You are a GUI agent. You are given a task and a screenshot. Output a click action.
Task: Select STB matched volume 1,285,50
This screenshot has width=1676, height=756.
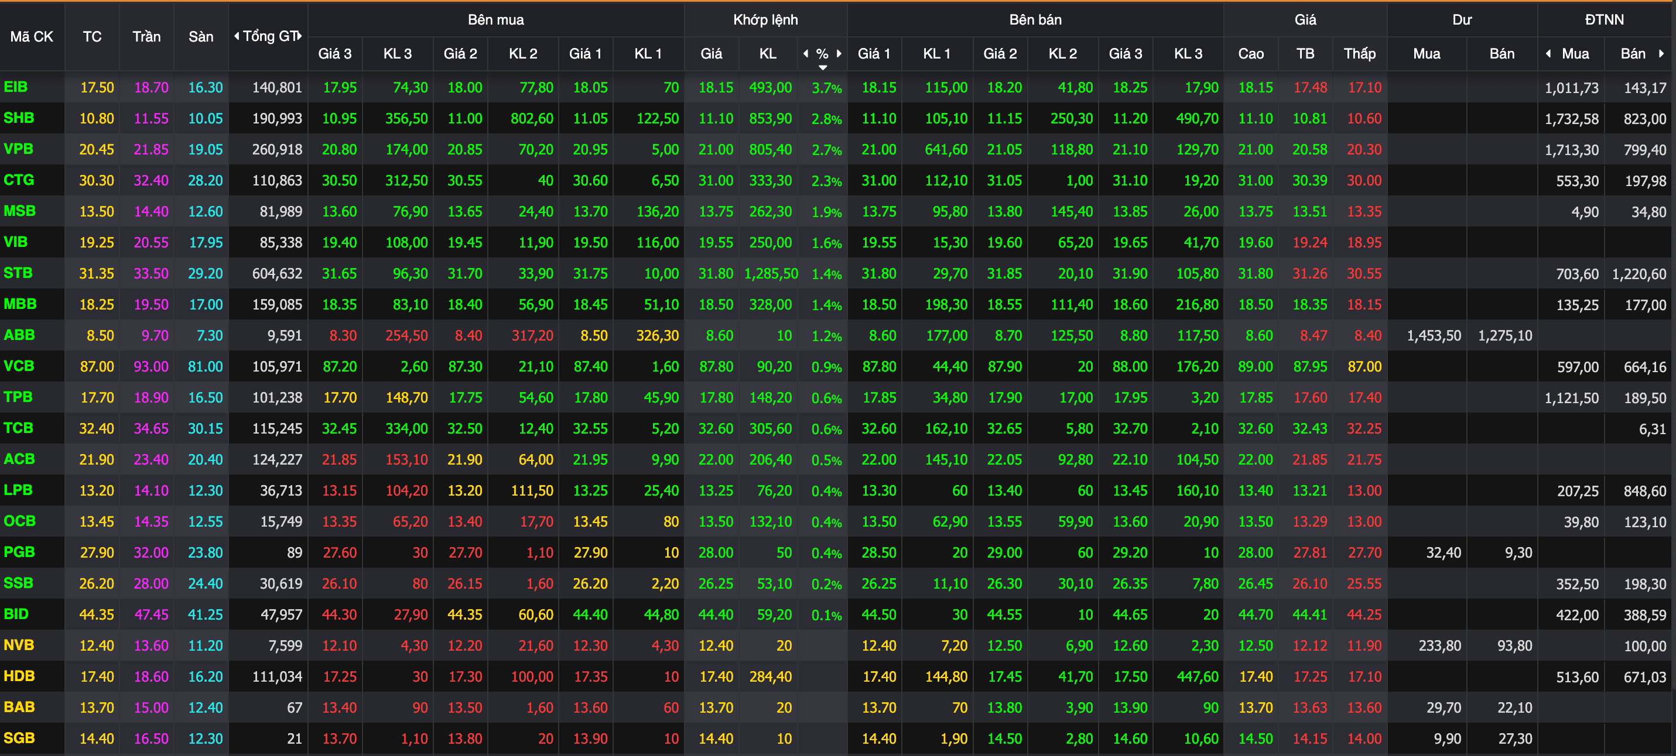[x=771, y=274]
